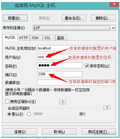Switch to the HTTP tab
Viewport: 120px width, 139px height.
click(24, 38)
